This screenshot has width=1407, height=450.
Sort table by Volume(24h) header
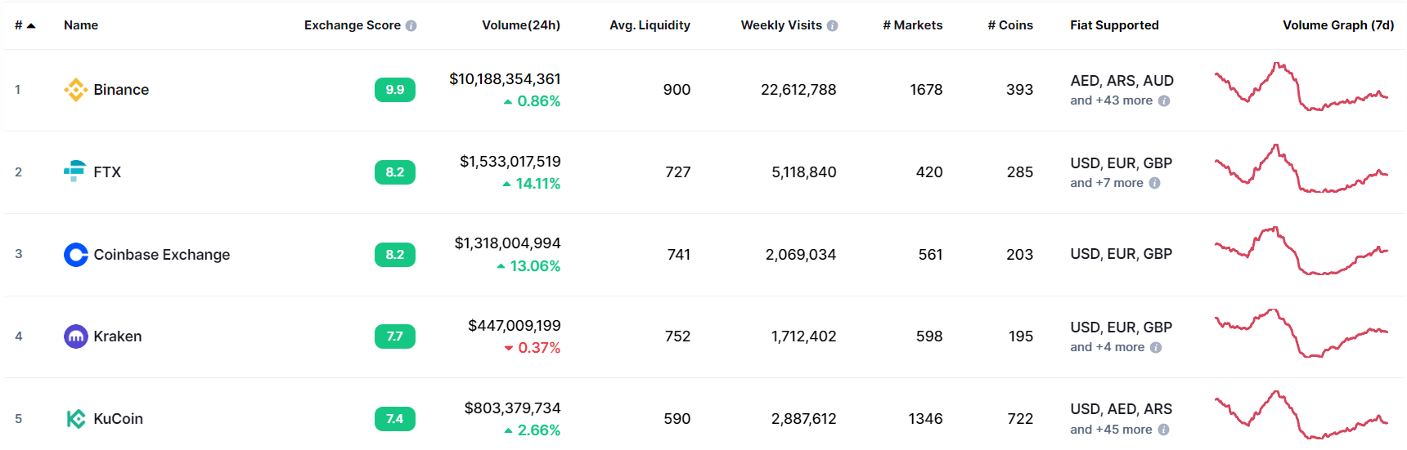click(x=521, y=25)
